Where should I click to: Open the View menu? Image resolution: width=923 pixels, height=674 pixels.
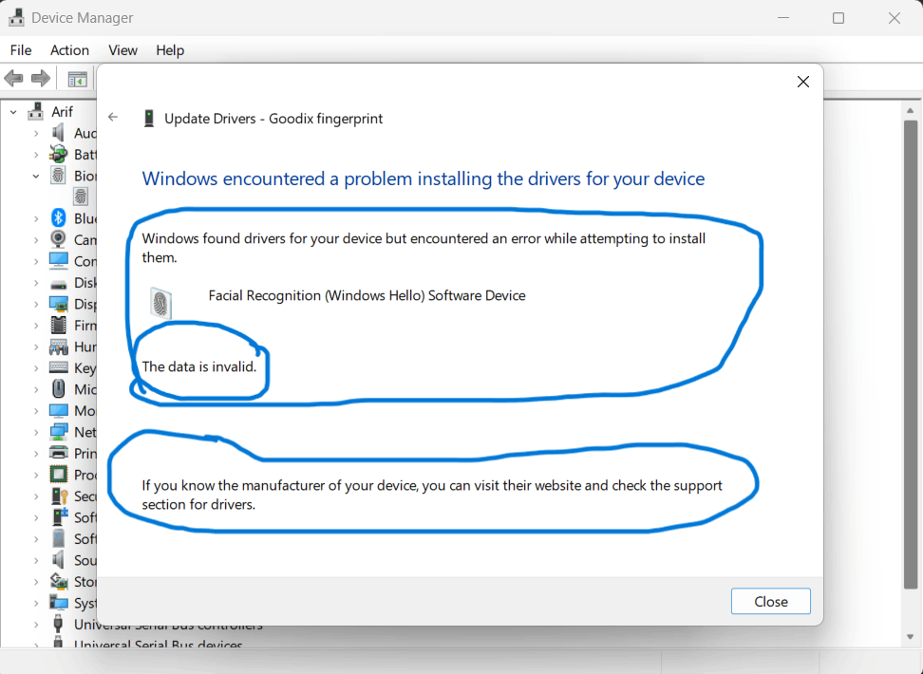pos(122,50)
